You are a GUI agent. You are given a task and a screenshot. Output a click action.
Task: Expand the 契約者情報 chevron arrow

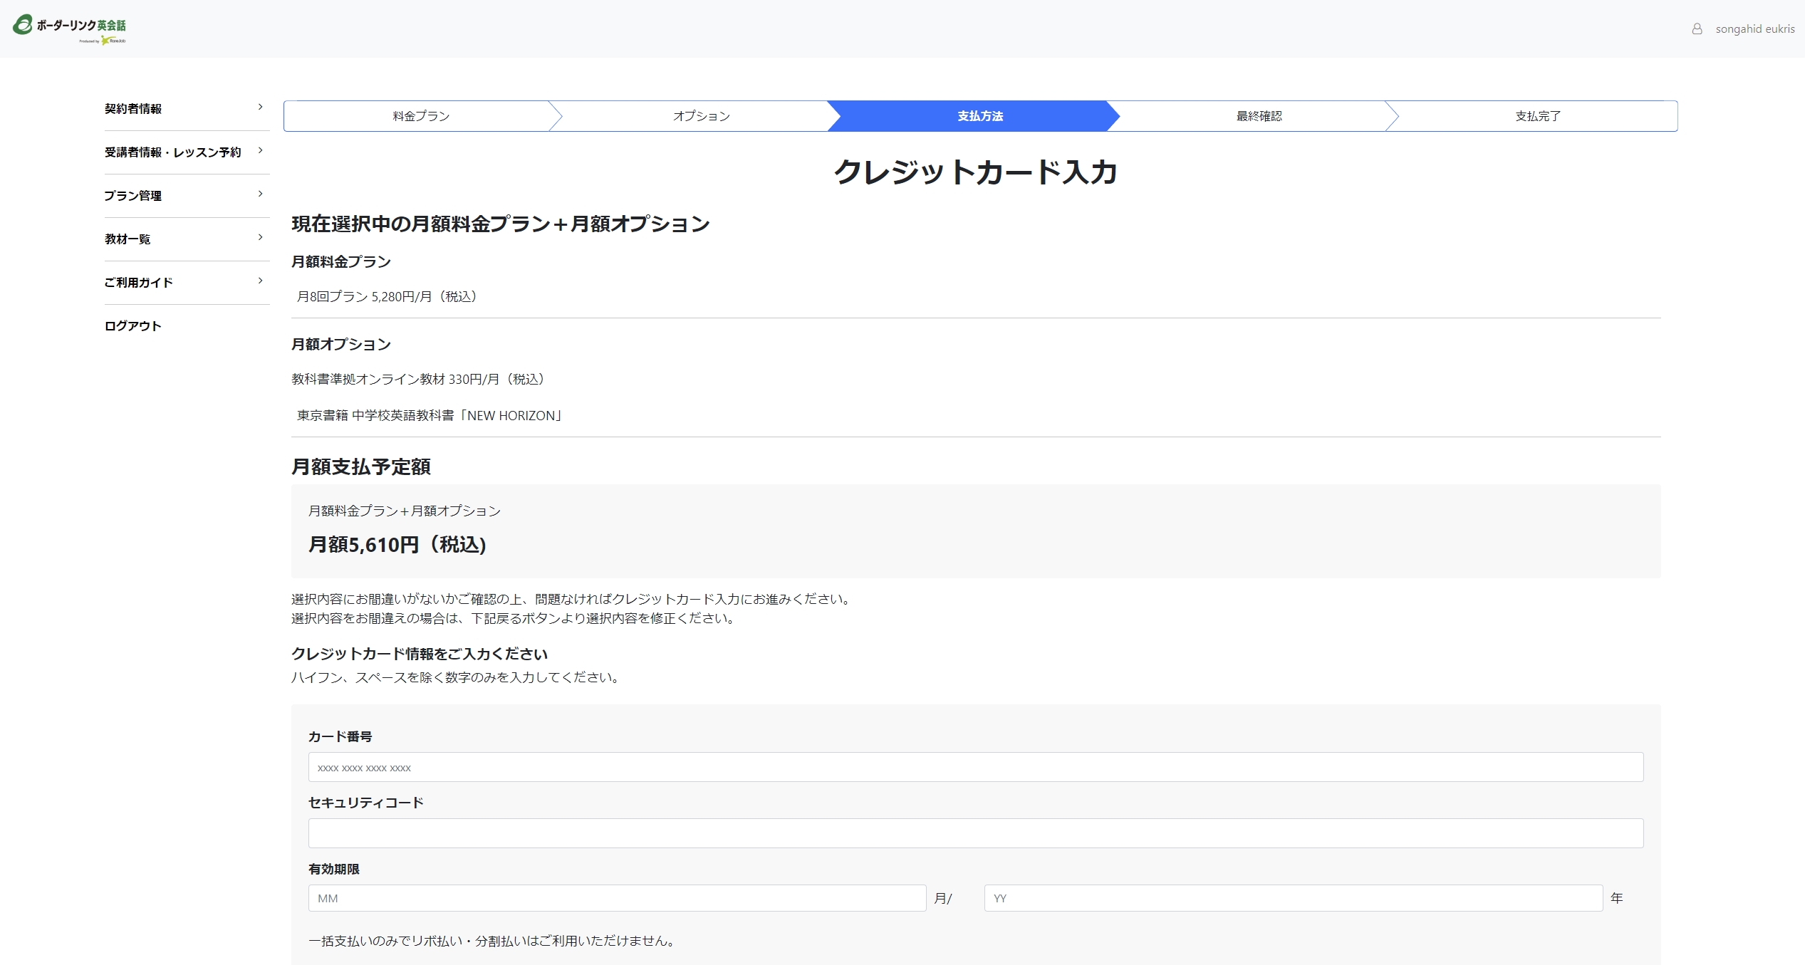click(x=260, y=107)
